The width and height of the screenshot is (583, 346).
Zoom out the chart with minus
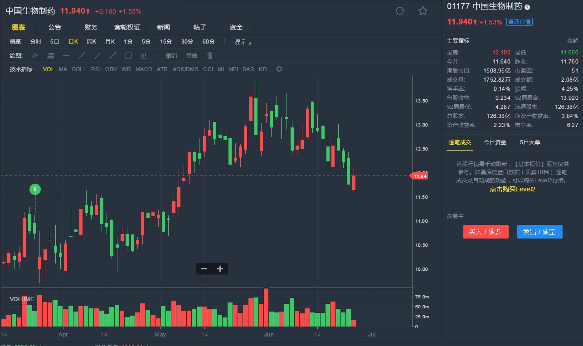tap(204, 269)
